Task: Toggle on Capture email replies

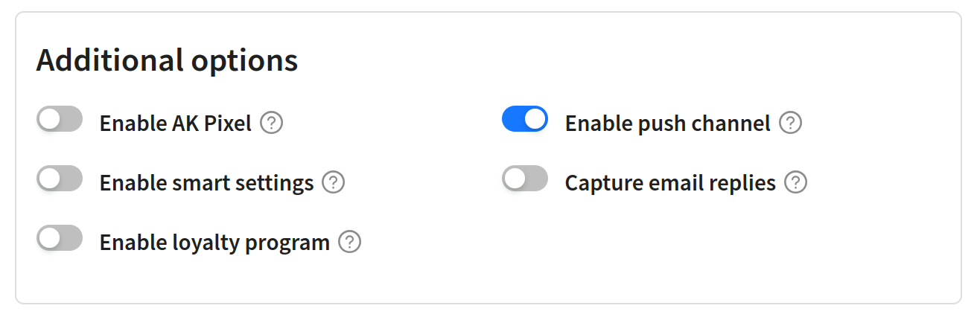Action: click(525, 179)
